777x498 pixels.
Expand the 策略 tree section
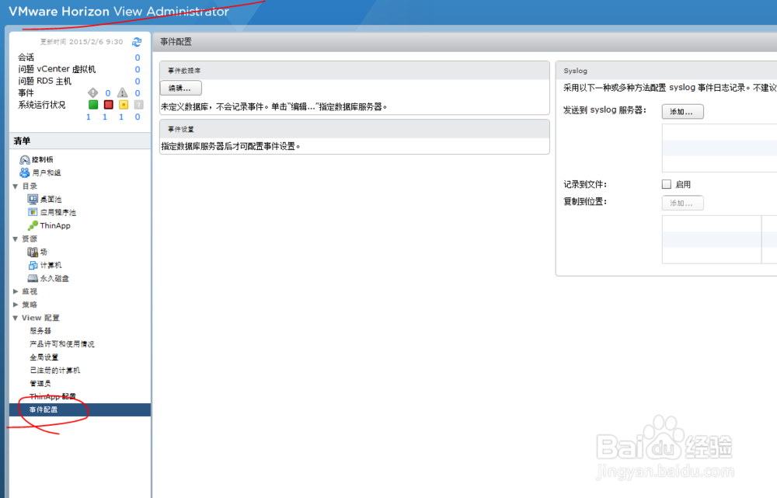pos(16,304)
